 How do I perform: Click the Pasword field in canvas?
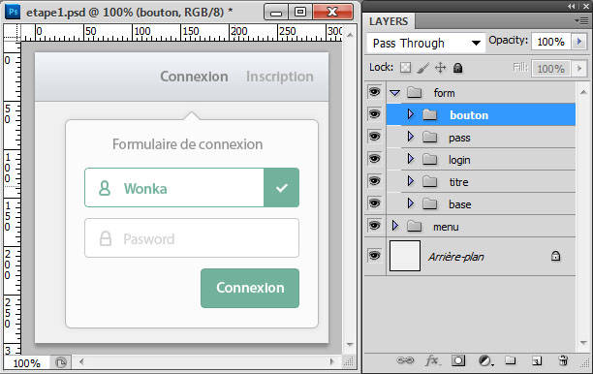tap(192, 237)
